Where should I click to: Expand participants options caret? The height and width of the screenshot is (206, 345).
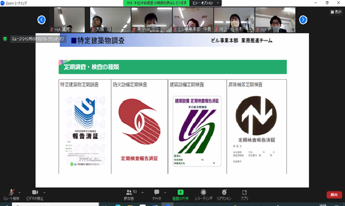142,193
